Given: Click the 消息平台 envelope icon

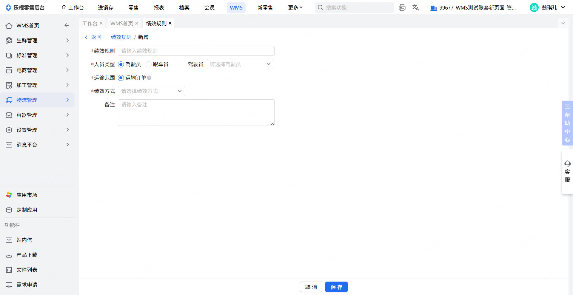Looking at the screenshot, I should pyautogui.click(x=9, y=145).
